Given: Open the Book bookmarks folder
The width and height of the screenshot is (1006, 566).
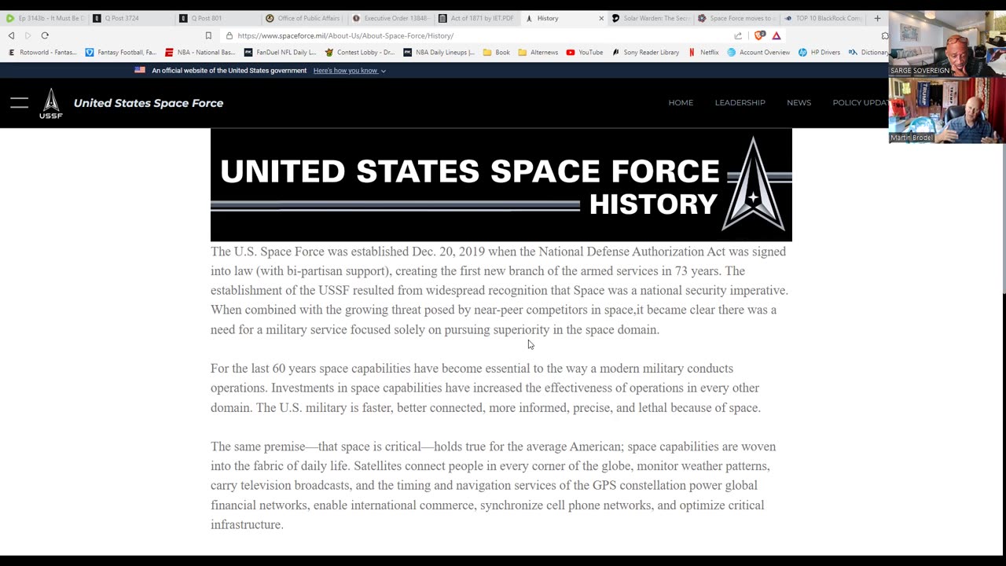Looking at the screenshot, I should tap(496, 53).
